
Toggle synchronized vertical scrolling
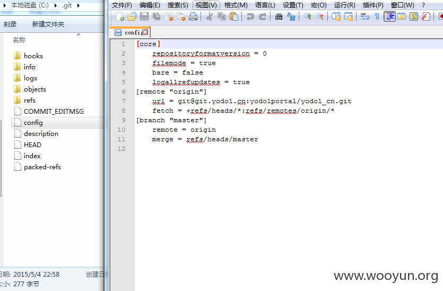click(336, 16)
